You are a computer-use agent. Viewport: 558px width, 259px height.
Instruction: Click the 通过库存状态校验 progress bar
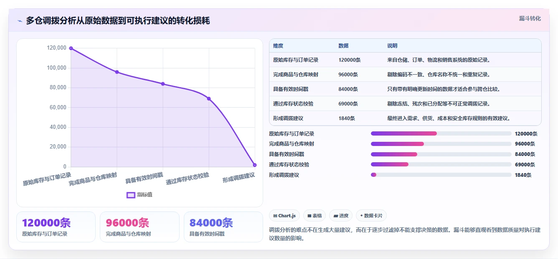coord(441,164)
